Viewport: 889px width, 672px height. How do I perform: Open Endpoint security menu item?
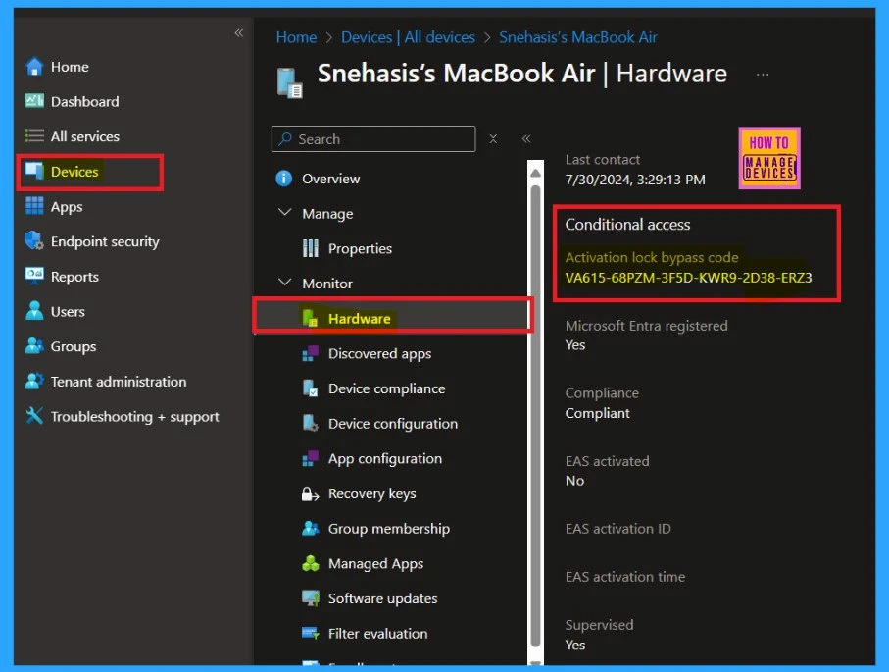105,241
